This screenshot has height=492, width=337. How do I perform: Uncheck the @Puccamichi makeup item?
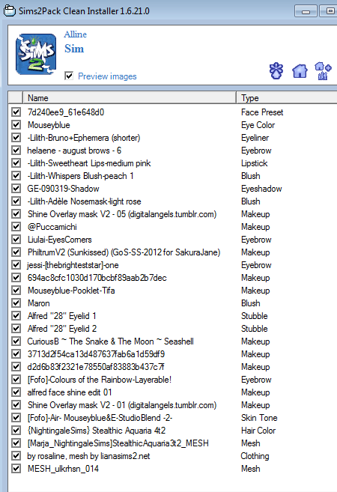pos(16,227)
